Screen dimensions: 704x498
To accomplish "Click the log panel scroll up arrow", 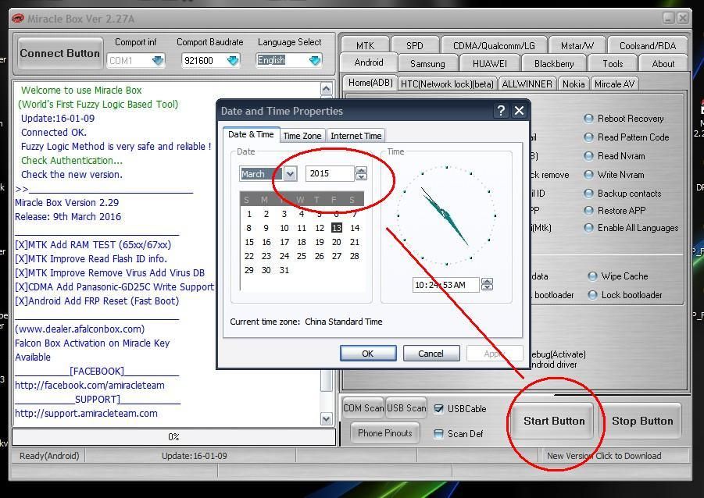I will pyautogui.click(x=327, y=89).
